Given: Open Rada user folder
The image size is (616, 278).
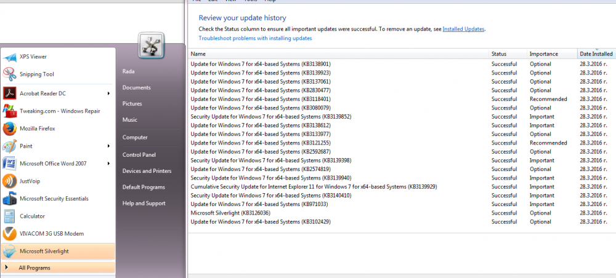Looking at the screenshot, I should point(129,71).
